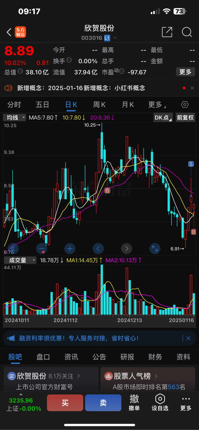Move chart right with arrow icon
The height and width of the screenshot is (430, 199).
(127, 249)
